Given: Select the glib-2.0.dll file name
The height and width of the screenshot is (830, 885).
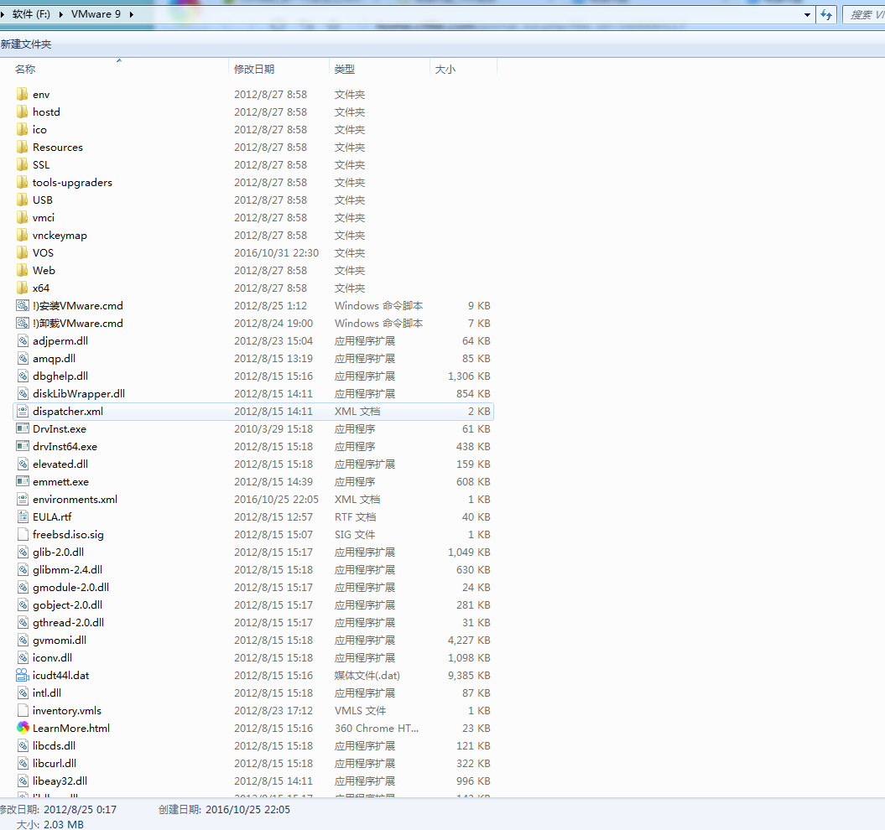Looking at the screenshot, I should (x=58, y=552).
